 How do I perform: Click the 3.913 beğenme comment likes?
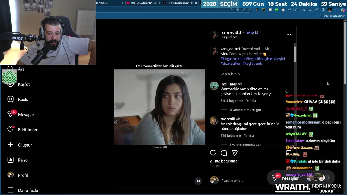tap(232, 101)
